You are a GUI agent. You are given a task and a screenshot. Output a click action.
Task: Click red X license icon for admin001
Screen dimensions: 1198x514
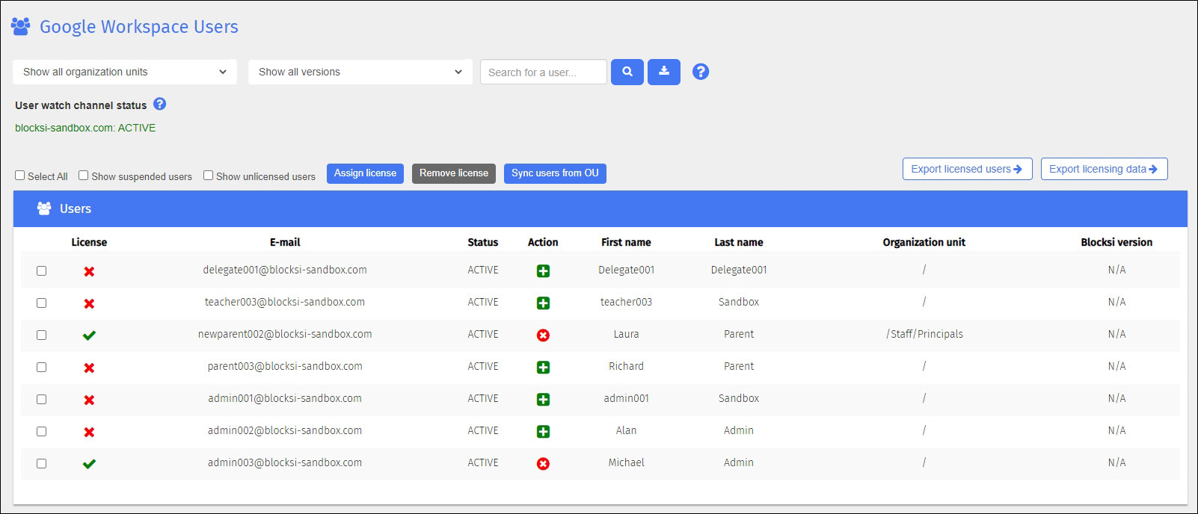(89, 400)
